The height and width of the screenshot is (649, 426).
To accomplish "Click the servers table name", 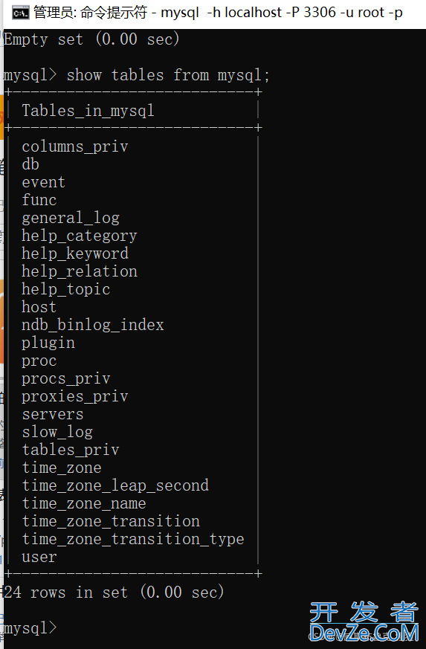I will coord(53,414).
